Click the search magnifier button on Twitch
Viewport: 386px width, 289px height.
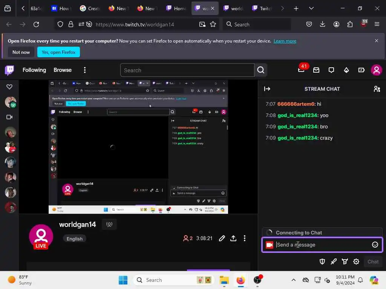coord(261,70)
